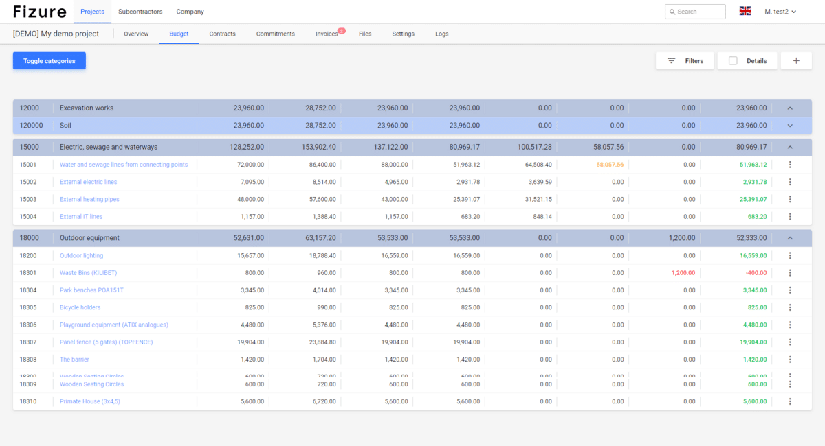Click the plus icon to add budget item
Image resolution: width=825 pixels, height=446 pixels.
tap(796, 61)
